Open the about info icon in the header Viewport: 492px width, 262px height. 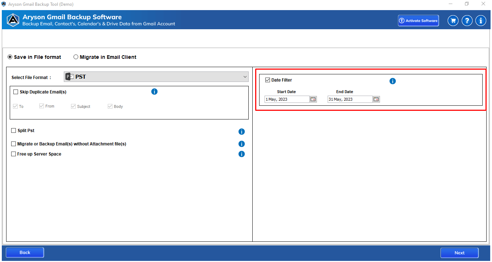481,21
